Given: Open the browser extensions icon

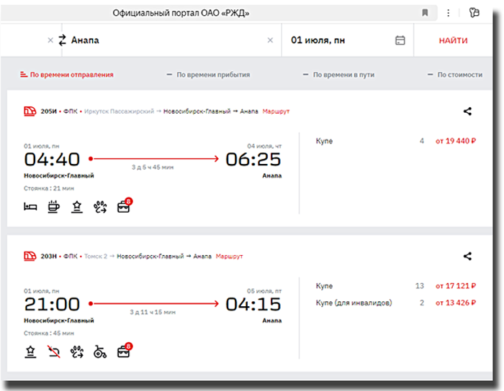Looking at the screenshot, I should 474,13.
